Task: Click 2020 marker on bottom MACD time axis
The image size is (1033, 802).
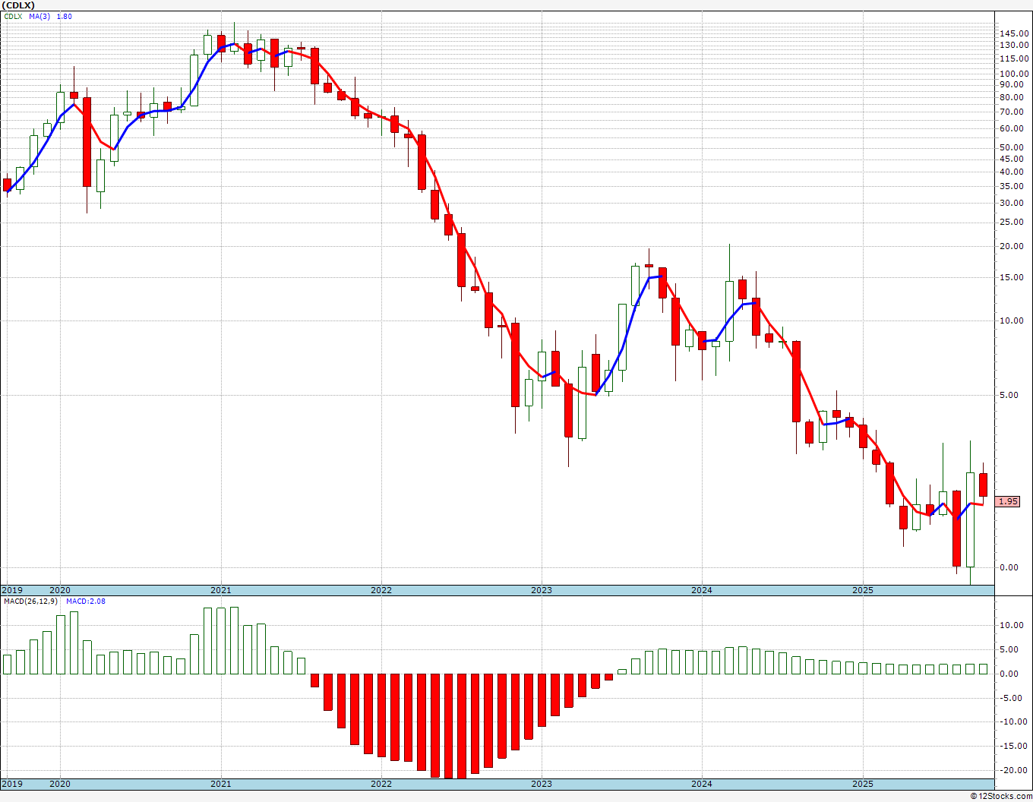Action: pyautogui.click(x=60, y=784)
